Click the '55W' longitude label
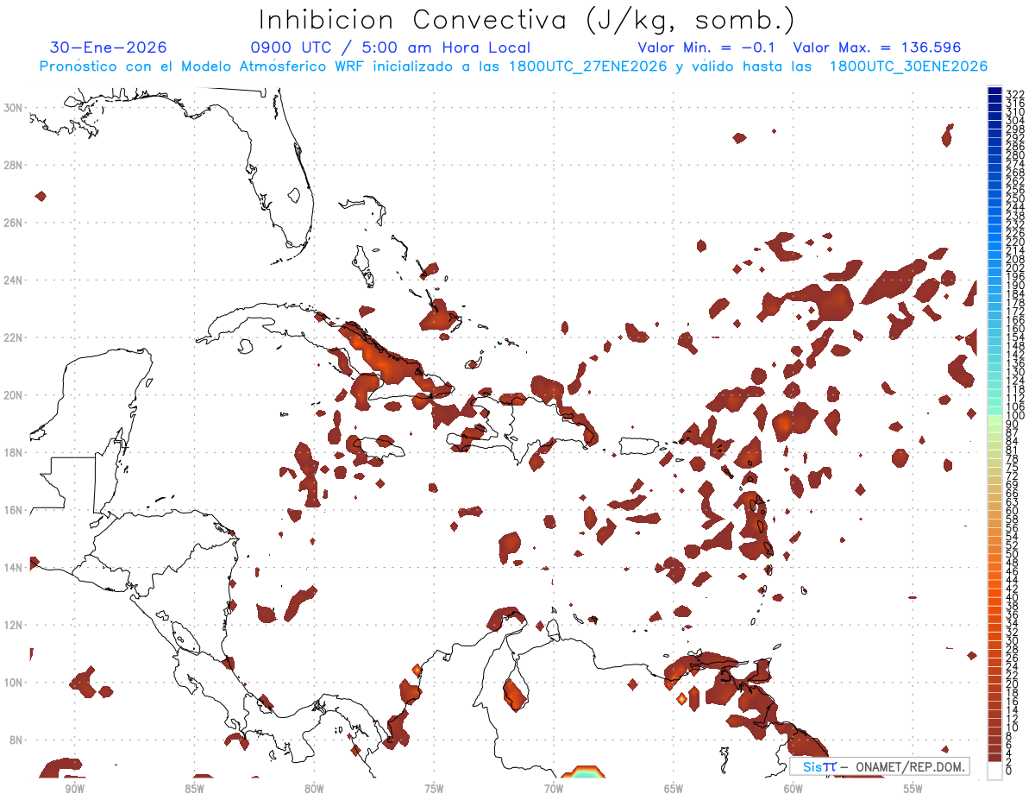 click(913, 789)
